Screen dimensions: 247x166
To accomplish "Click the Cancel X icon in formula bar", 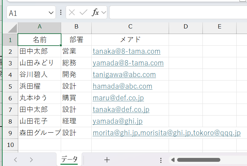I will point(72,13).
